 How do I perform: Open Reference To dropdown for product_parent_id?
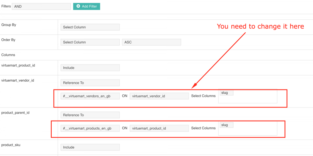90,115
